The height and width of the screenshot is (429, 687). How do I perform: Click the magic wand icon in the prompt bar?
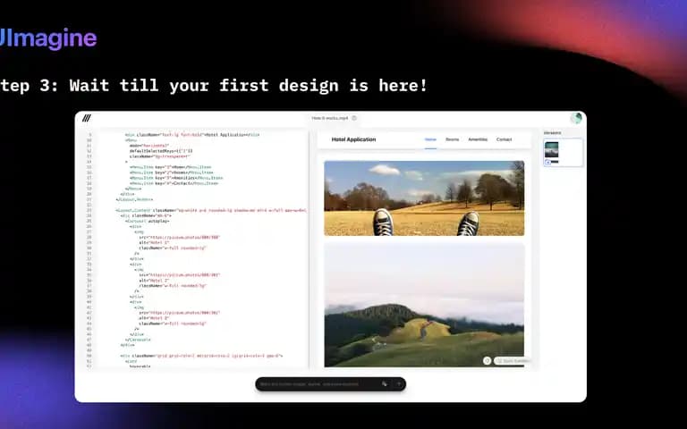385,384
